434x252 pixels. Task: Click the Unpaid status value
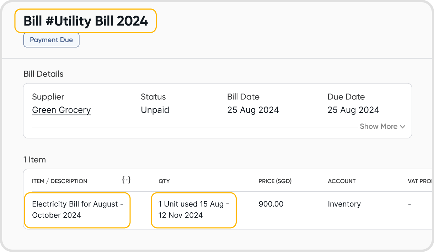pyautogui.click(x=155, y=110)
